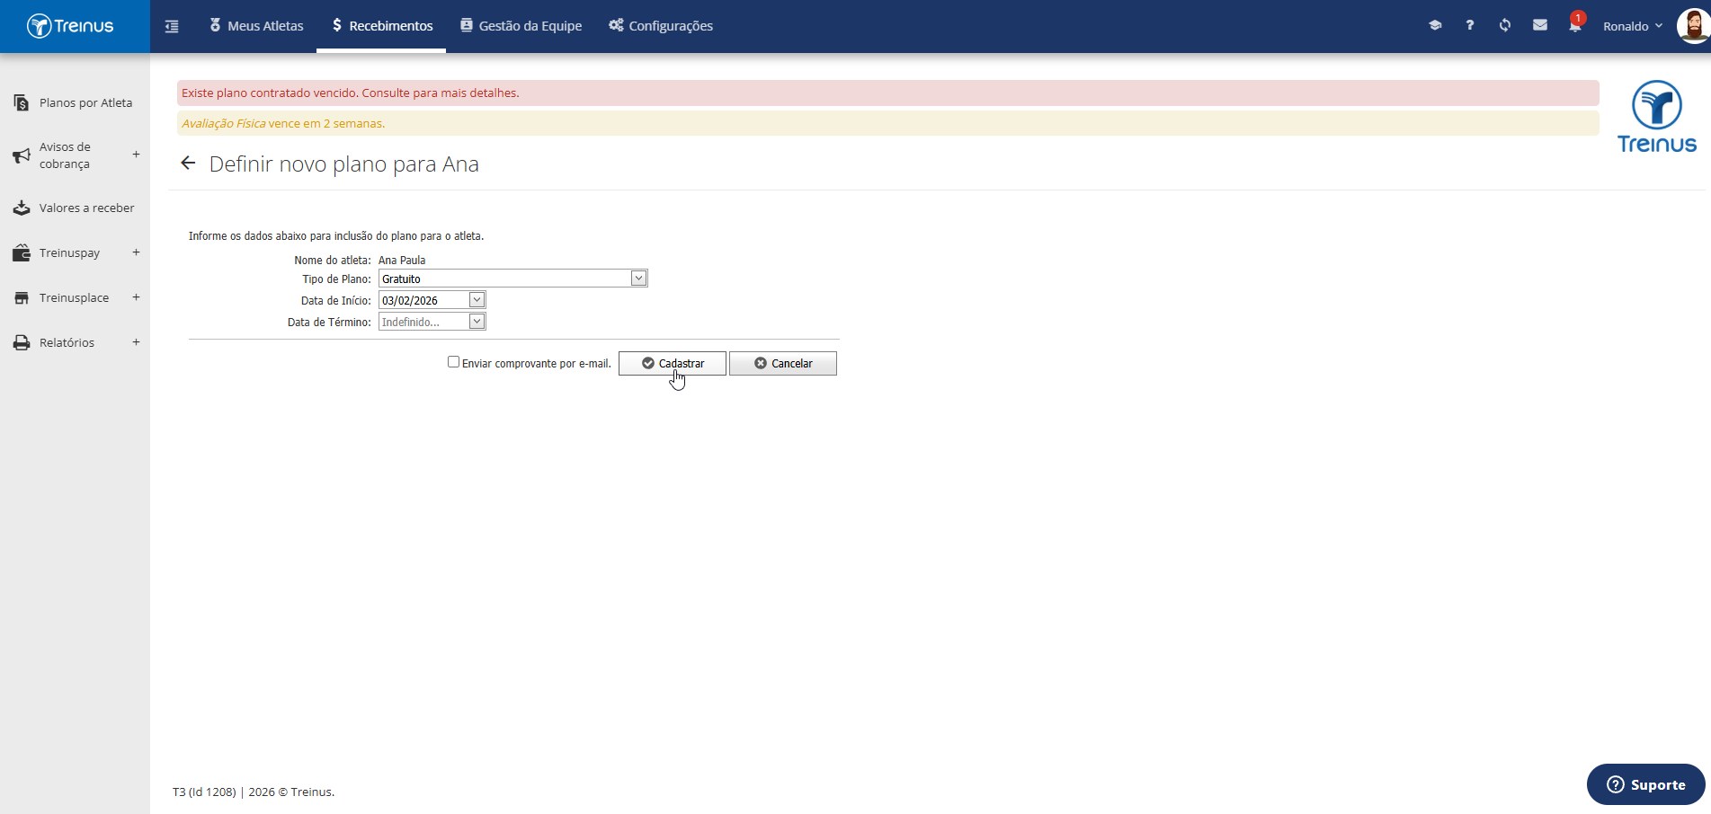Expand Treinusplace submenu plus
The image size is (1711, 814).
[x=136, y=297]
